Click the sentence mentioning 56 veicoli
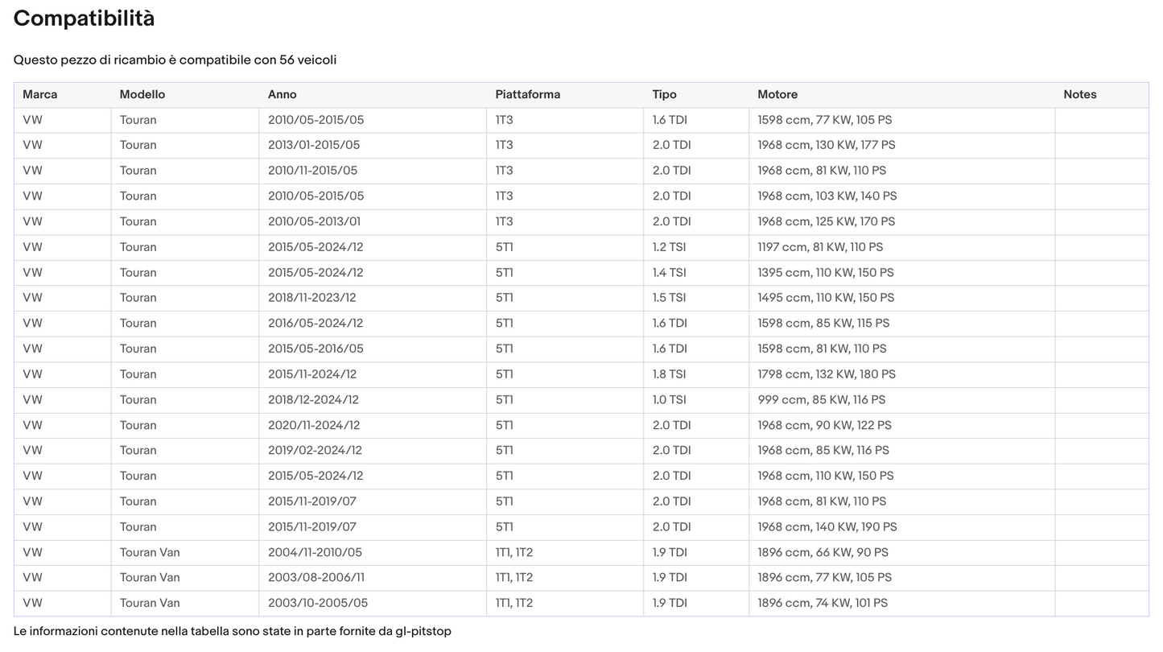Image resolution: width=1163 pixels, height=652 pixels. click(175, 60)
